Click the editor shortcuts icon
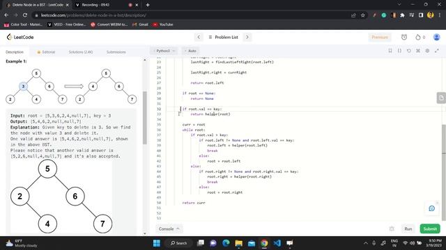The width and height of the screenshot is (446, 250). (418, 51)
